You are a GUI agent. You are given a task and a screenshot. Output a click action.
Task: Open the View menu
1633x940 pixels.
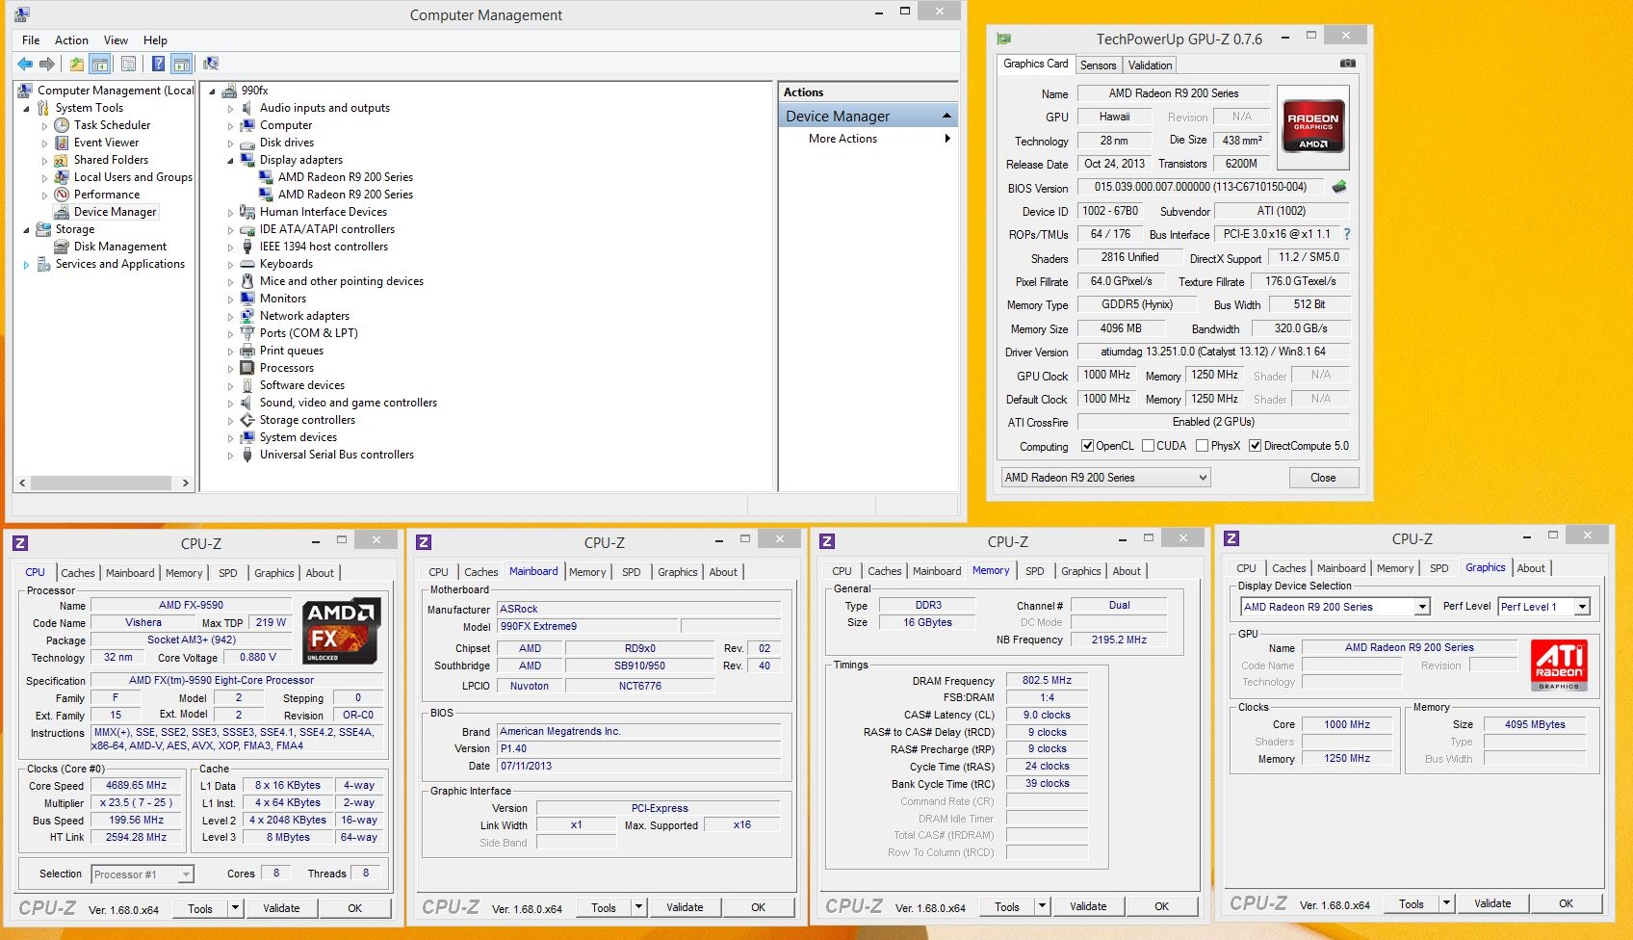116,40
